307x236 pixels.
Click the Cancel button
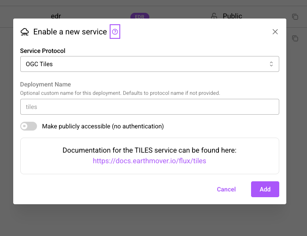tap(226, 189)
